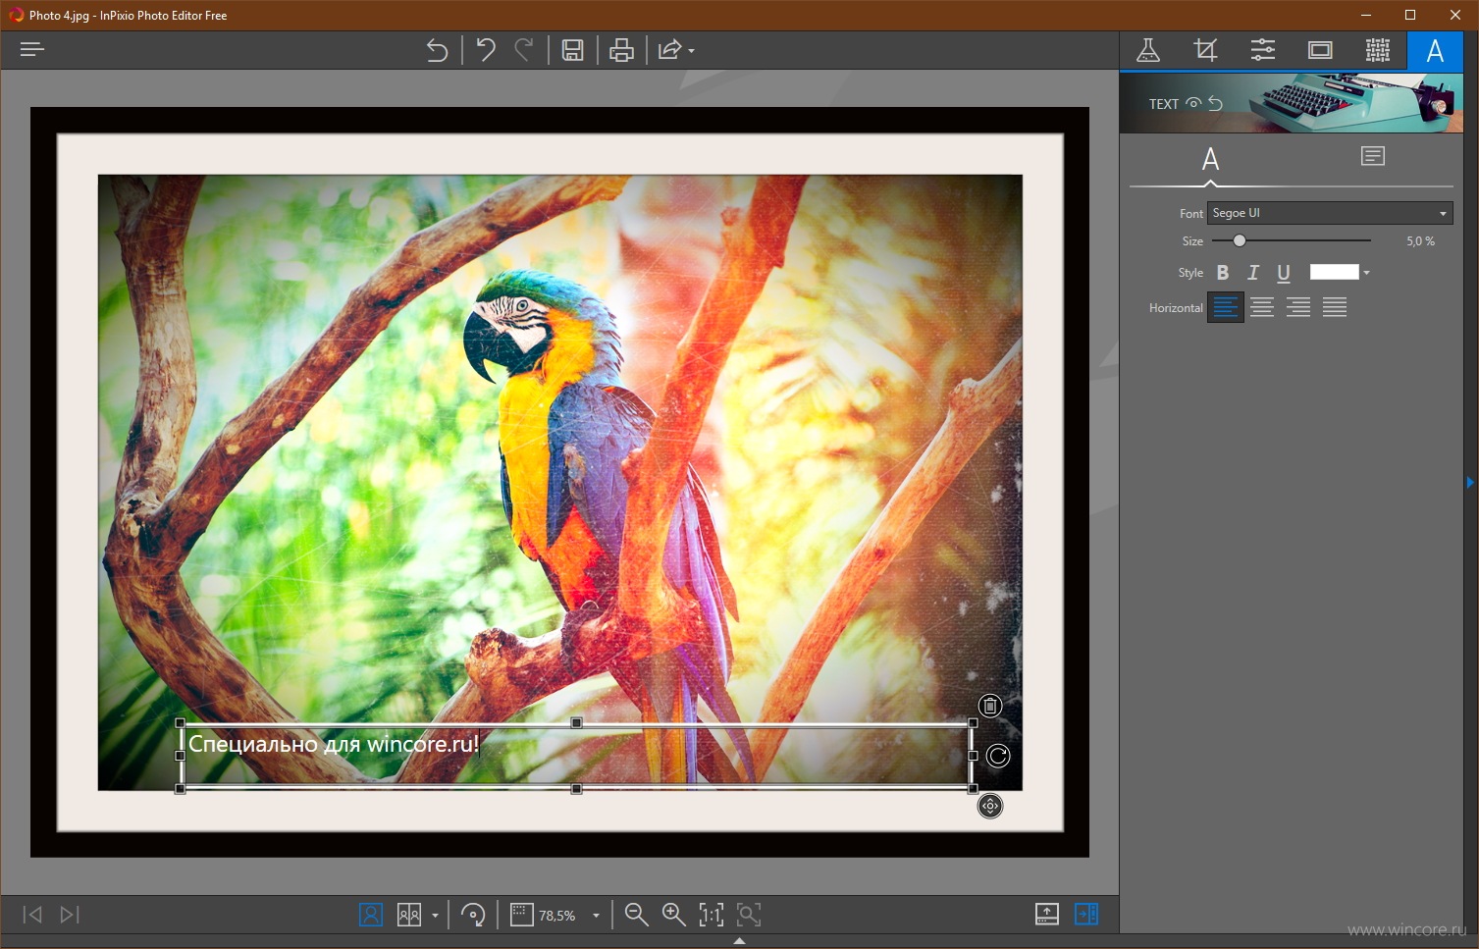Click the white text color swatch
Image resolution: width=1479 pixels, height=949 pixels.
[1335, 272]
